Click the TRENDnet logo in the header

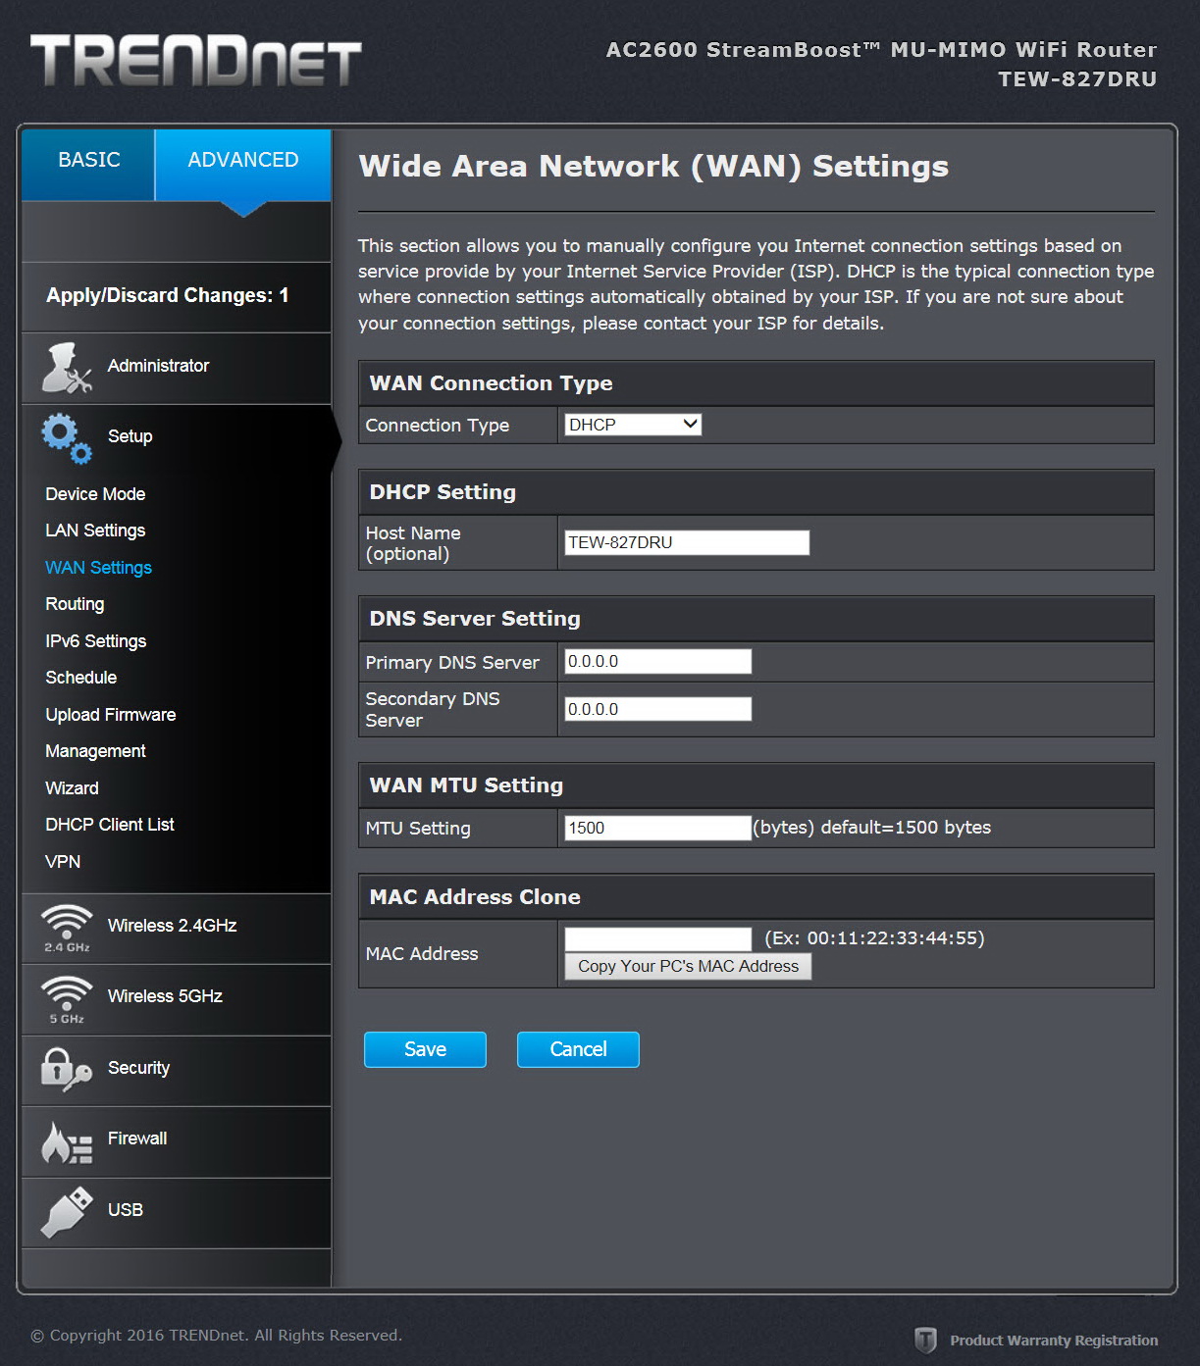point(196,61)
